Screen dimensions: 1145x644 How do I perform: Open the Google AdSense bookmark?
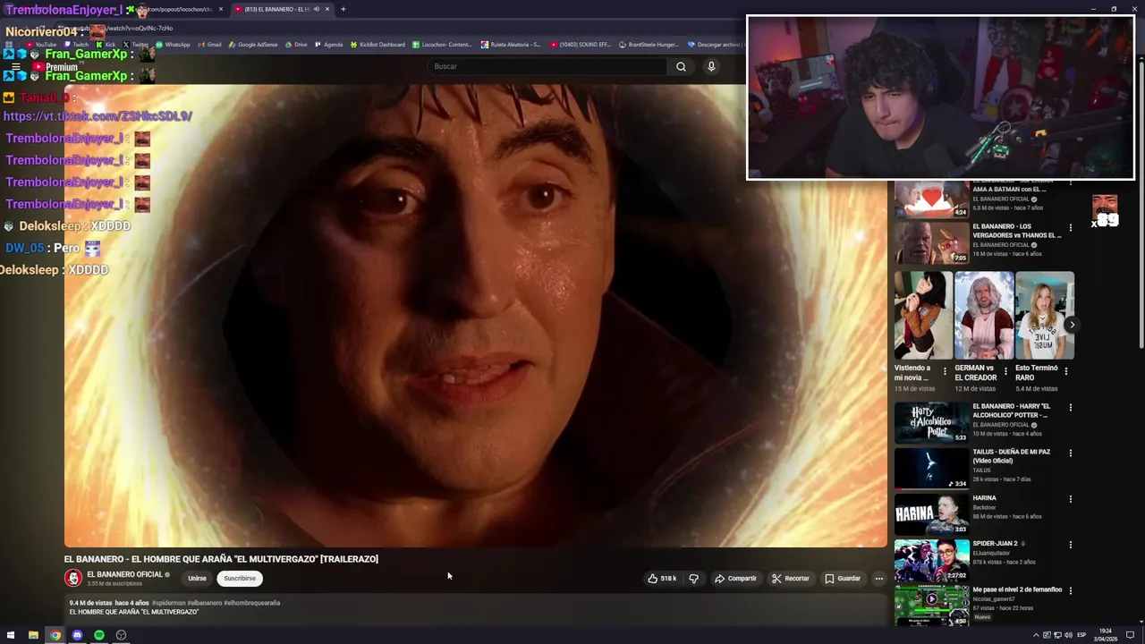click(x=253, y=45)
